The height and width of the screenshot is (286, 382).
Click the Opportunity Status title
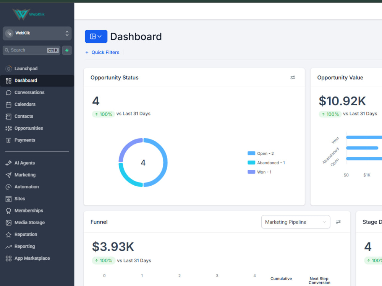click(115, 77)
